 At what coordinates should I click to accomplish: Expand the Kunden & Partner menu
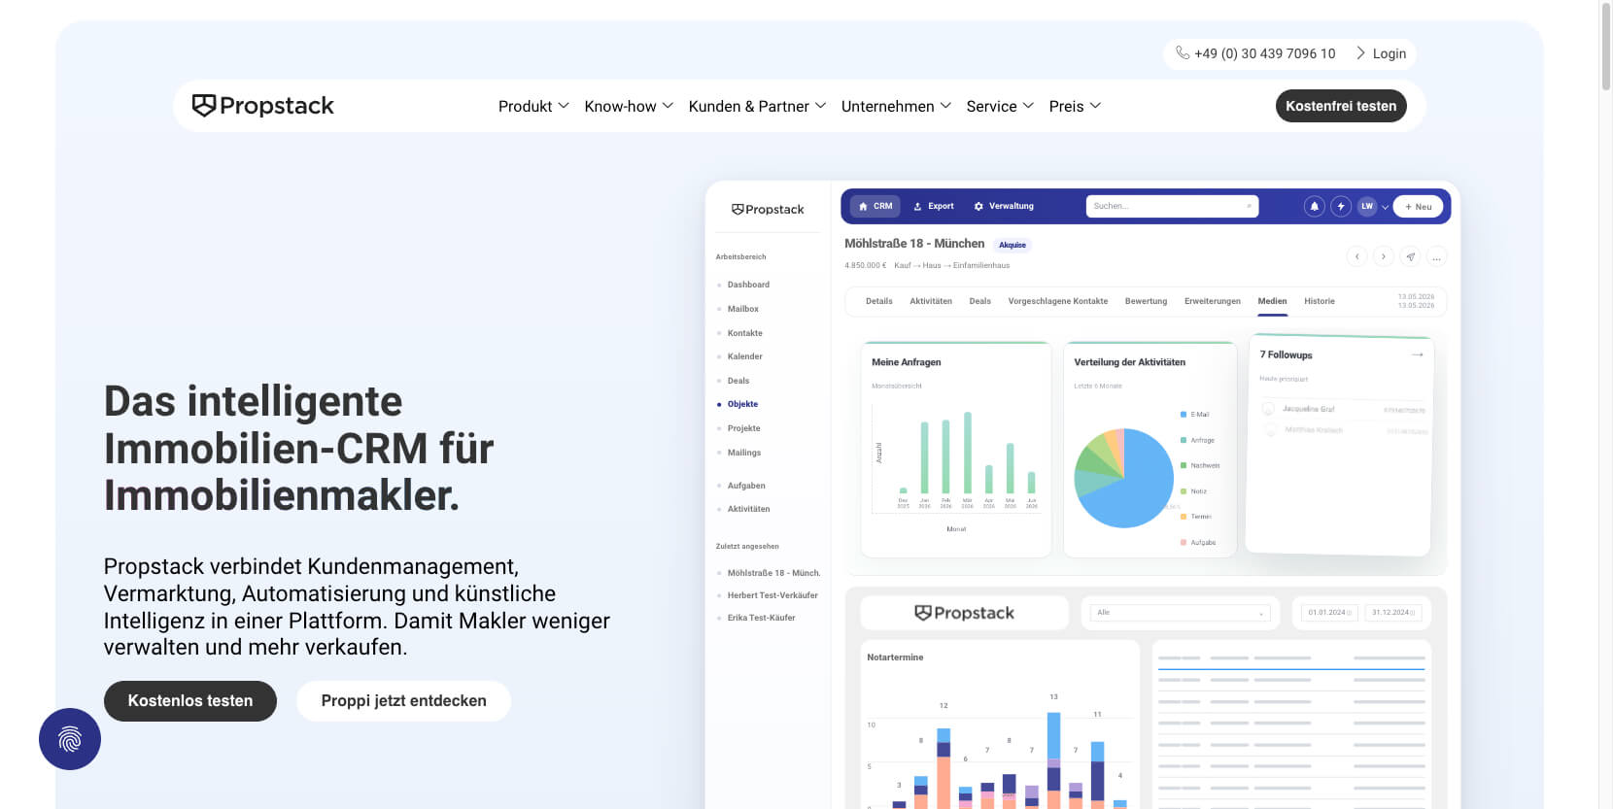point(757,106)
